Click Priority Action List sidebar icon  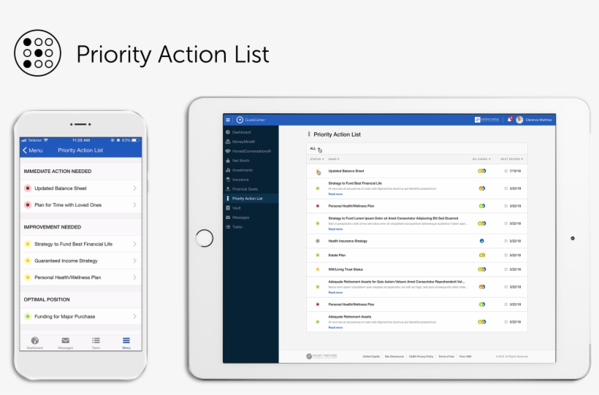pos(228,199)
